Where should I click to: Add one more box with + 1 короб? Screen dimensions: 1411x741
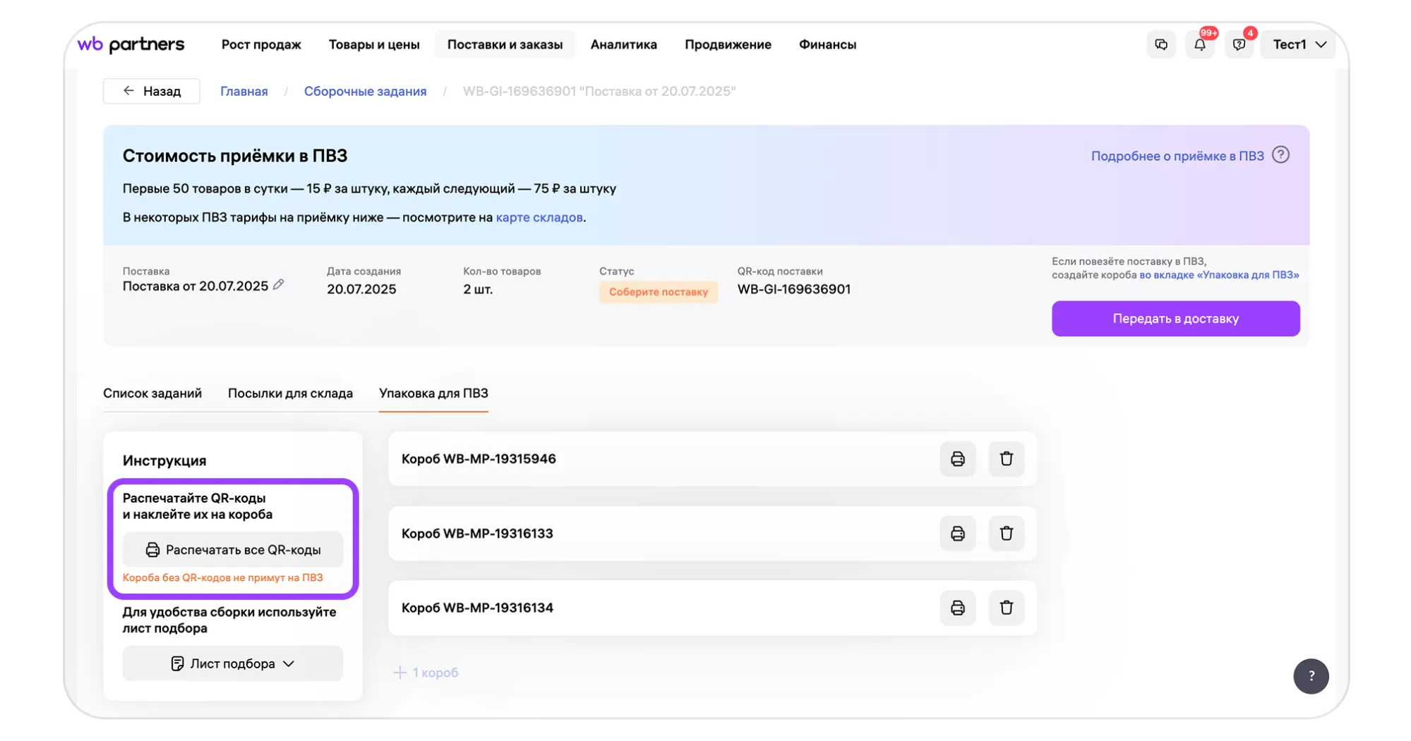click(426, 673)
